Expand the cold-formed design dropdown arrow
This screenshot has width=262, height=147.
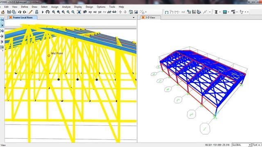tap(246, 12)
